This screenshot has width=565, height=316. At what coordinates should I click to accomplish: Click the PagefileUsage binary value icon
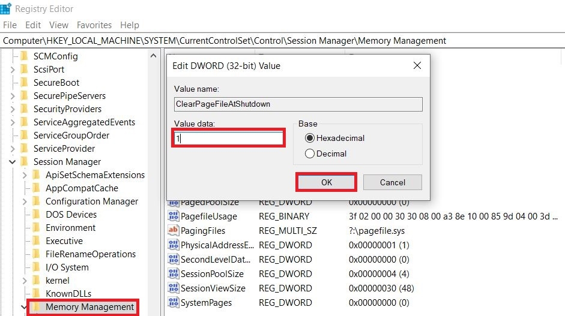(x=174, y=216)
